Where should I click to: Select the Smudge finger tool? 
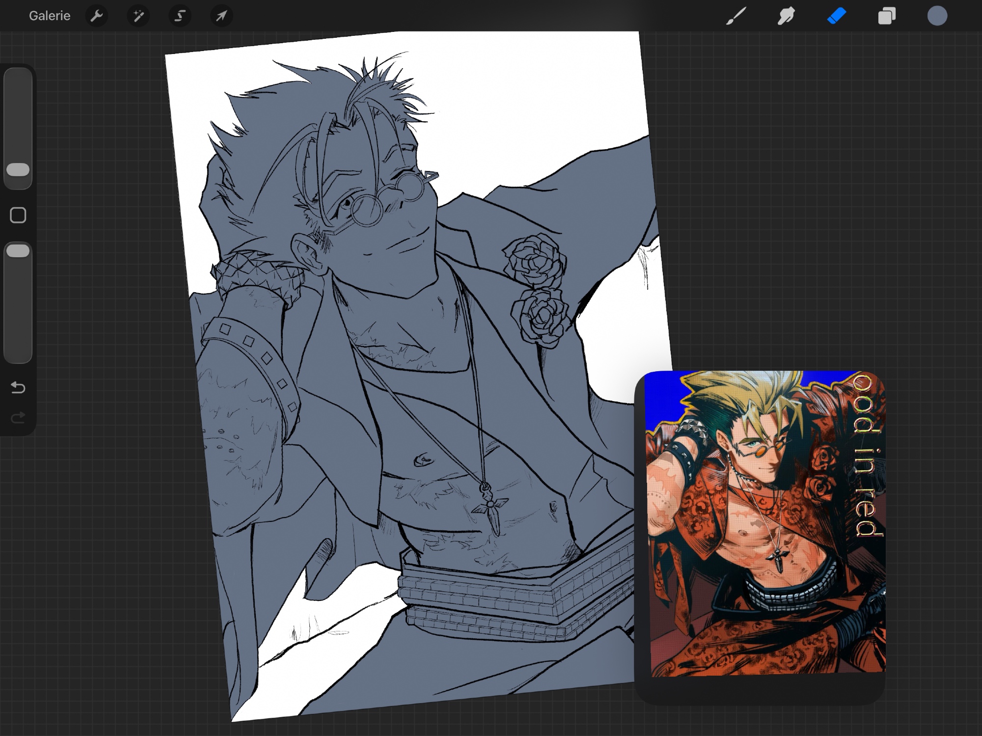click(x=786, y=16)
